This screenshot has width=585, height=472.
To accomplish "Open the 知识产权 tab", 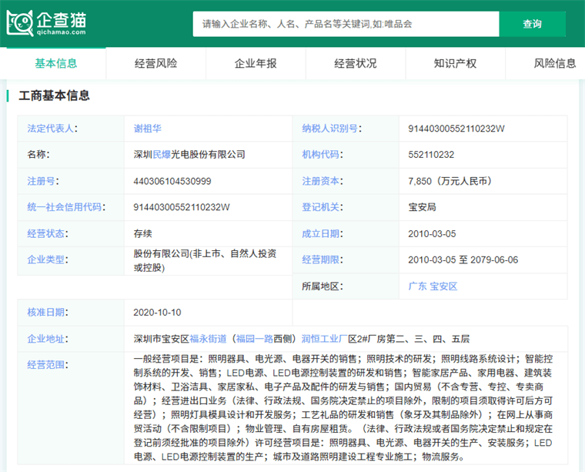I will click(455, 63).
